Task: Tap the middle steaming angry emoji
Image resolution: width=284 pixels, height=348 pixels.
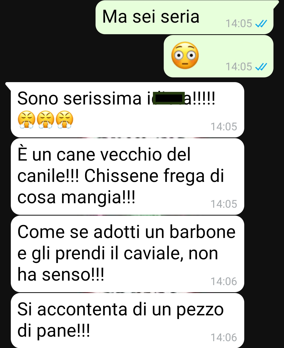Action: [46, 120]
